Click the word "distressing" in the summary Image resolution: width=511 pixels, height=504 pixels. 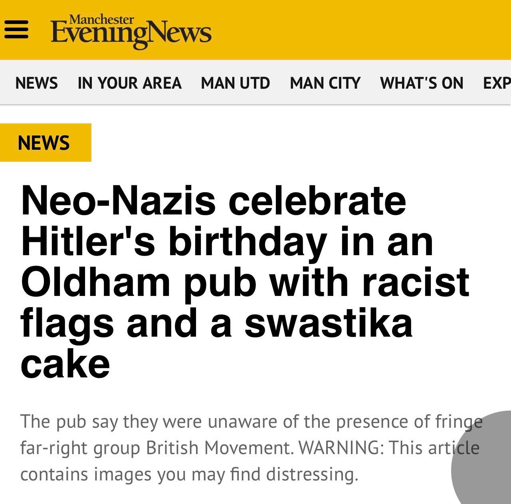pos(311,474)
